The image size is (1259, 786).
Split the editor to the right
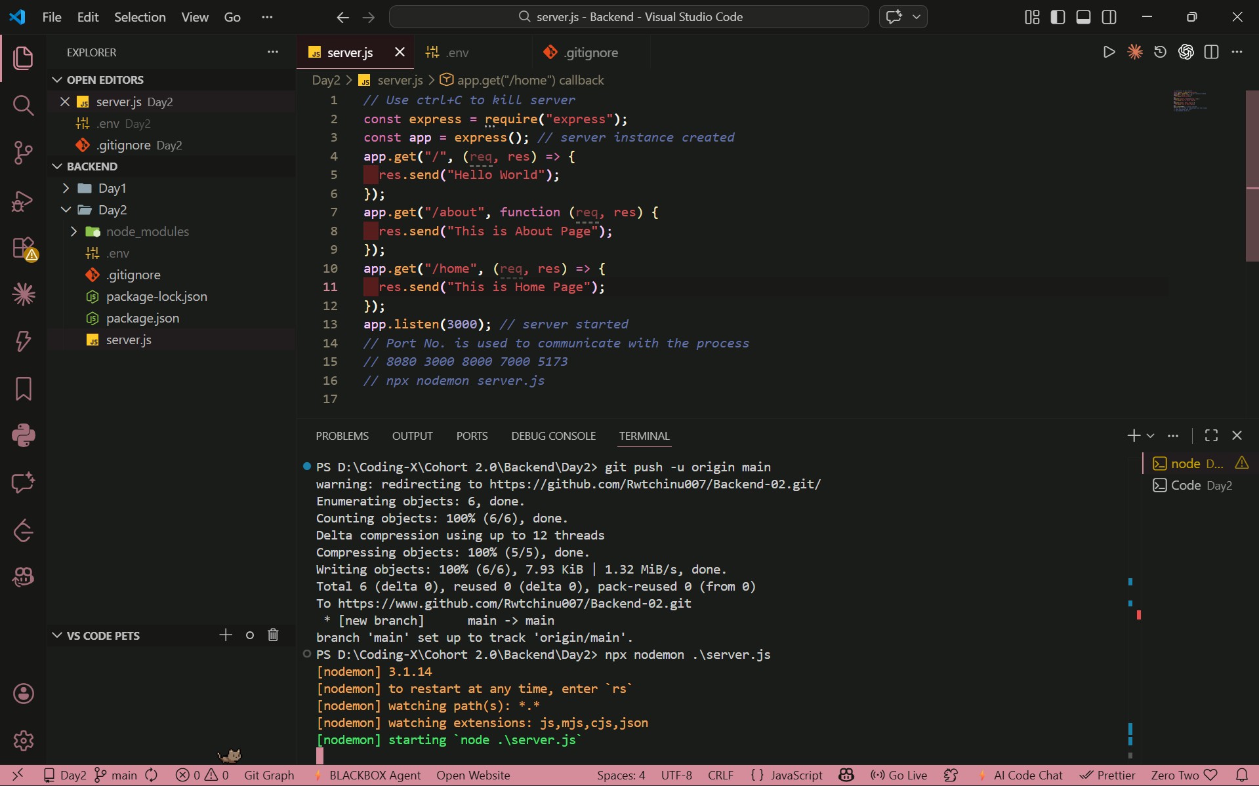click(x=1211, y=52)
